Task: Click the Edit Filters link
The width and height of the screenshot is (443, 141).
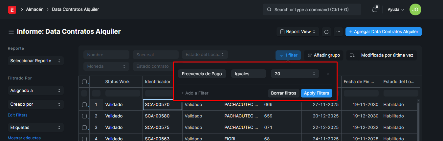Action: 17,115
